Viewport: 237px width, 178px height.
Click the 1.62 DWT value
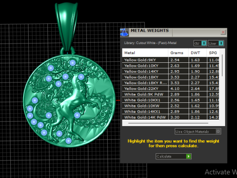click(x=195, y=106)
